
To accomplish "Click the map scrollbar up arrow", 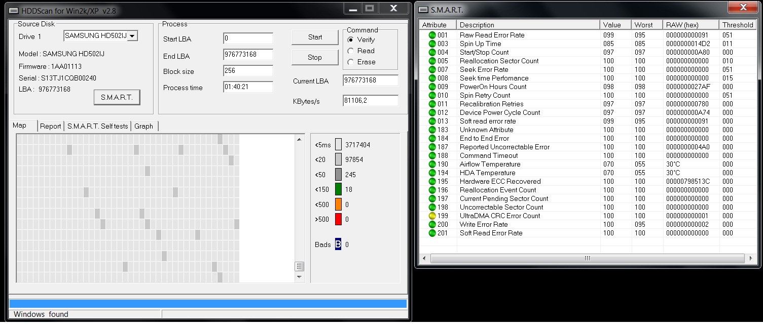I will coord(299,139).
